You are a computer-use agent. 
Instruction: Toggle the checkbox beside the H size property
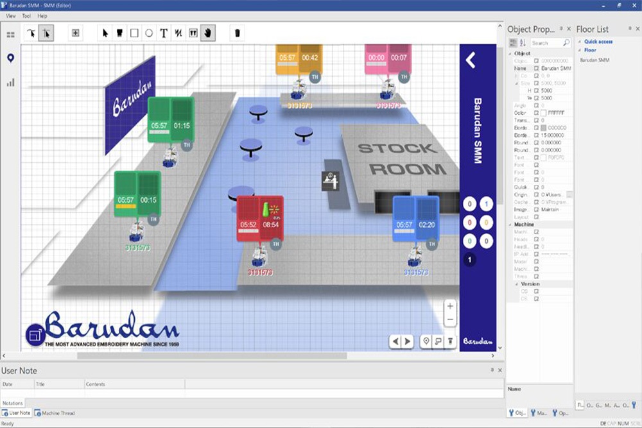(x=536, y=91)
